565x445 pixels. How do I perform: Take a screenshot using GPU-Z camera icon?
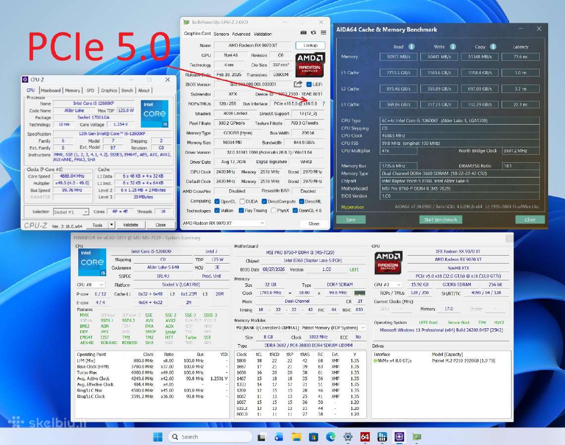(304, 33)
